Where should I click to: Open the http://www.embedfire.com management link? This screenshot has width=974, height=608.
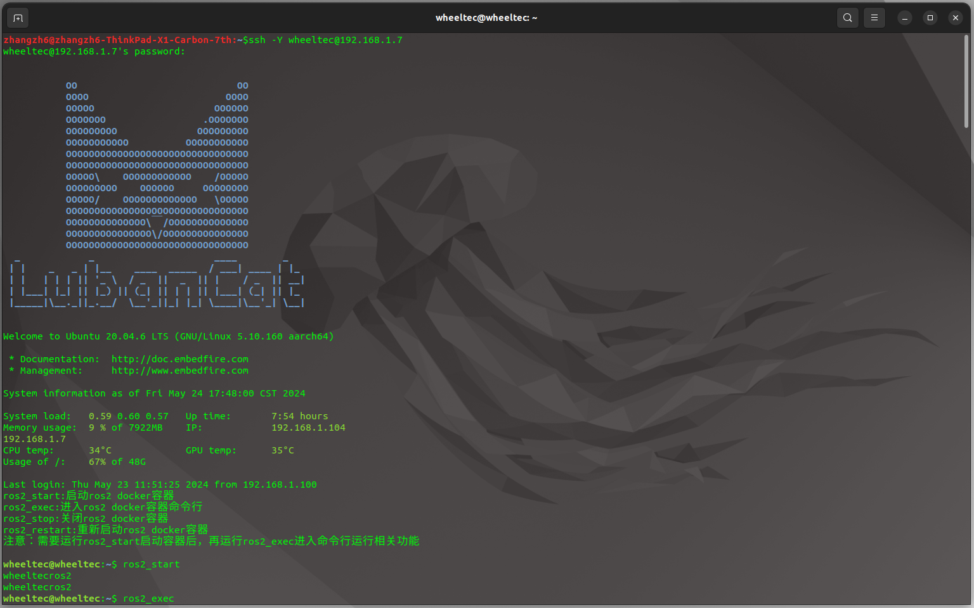[180, 370]
